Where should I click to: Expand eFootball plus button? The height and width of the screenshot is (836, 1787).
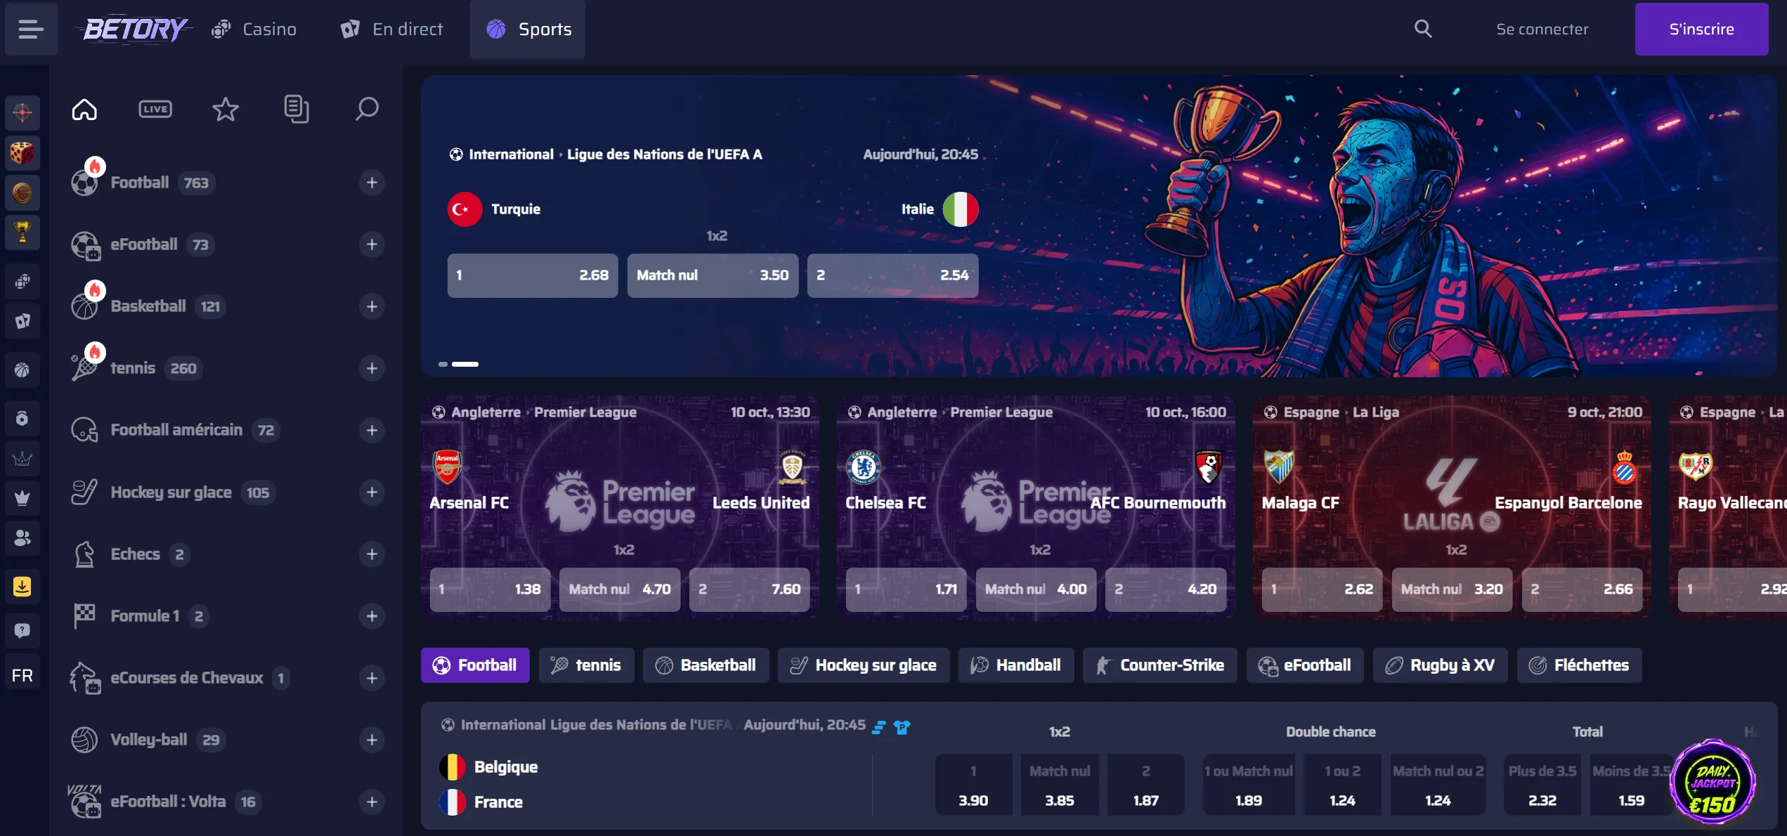(x=372, y=244)
